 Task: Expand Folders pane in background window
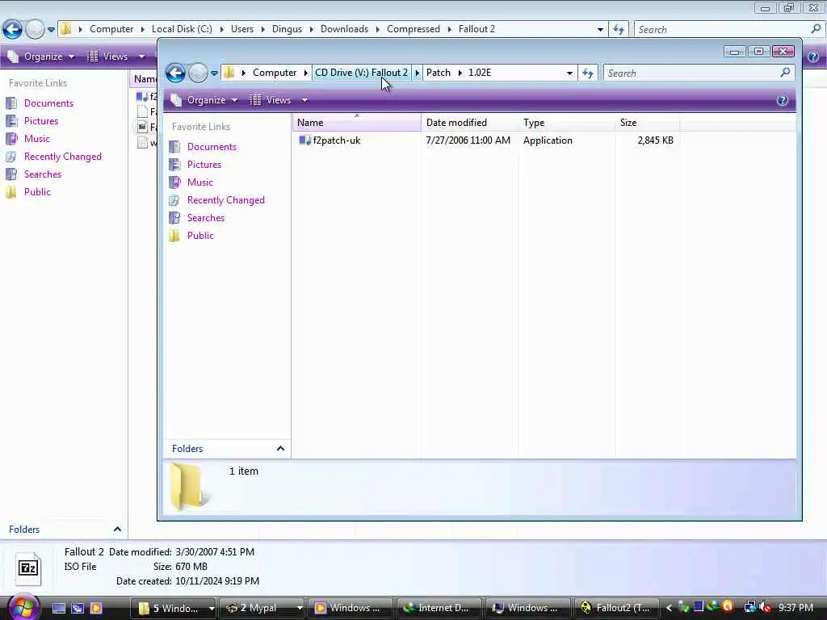[117, 530]
